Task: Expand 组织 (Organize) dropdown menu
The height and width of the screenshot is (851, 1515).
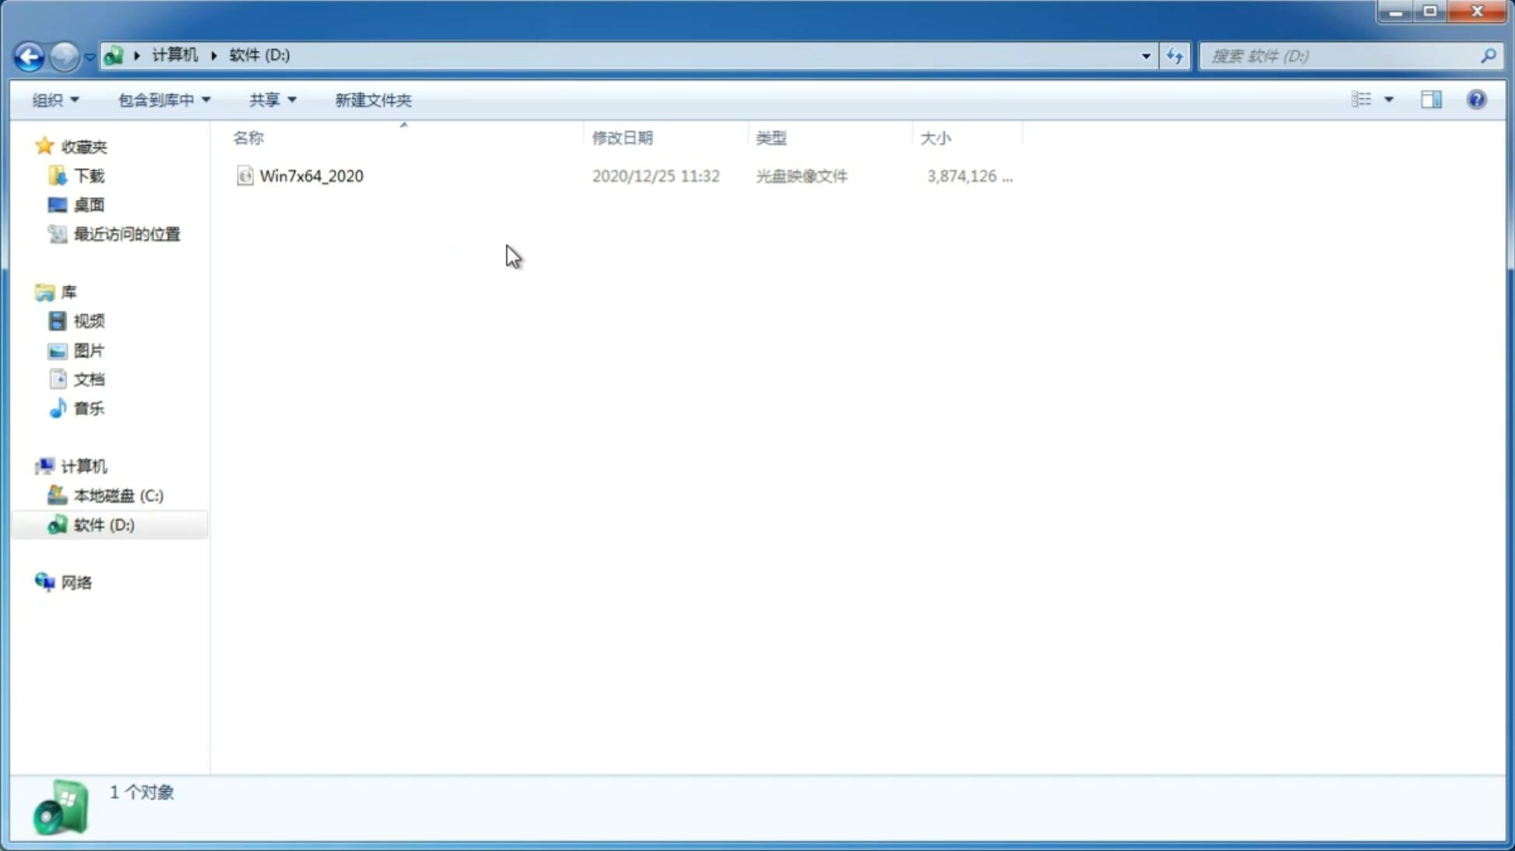Action: click(x=55, y=99)
